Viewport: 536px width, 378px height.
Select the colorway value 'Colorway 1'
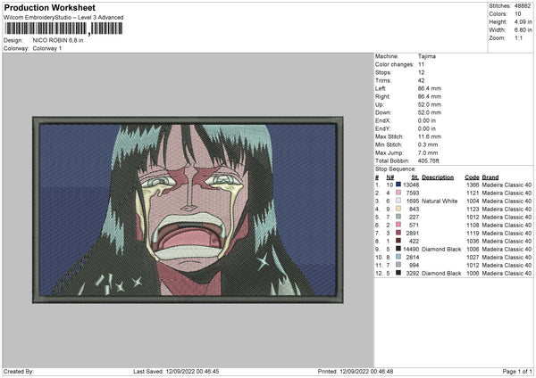coord(47,48)
